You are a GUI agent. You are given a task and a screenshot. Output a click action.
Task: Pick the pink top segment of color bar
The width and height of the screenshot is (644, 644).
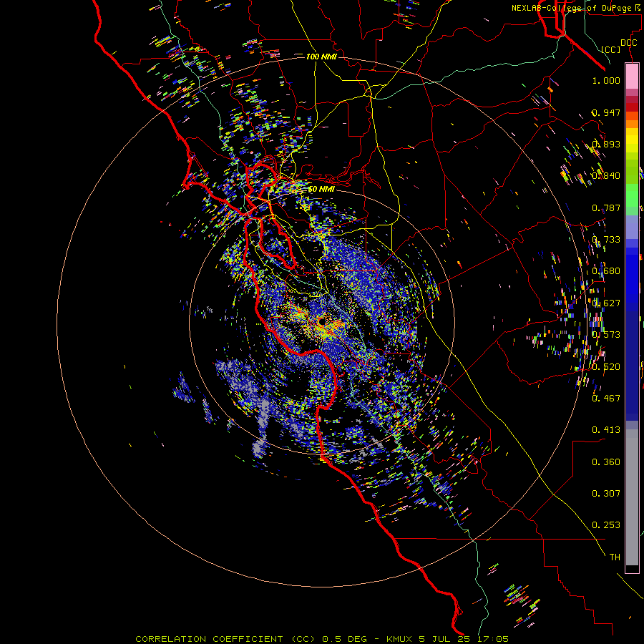(x=632, y=77)
